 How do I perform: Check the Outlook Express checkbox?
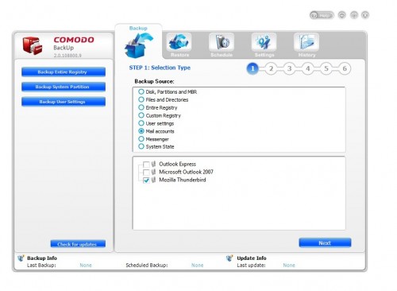146,165
